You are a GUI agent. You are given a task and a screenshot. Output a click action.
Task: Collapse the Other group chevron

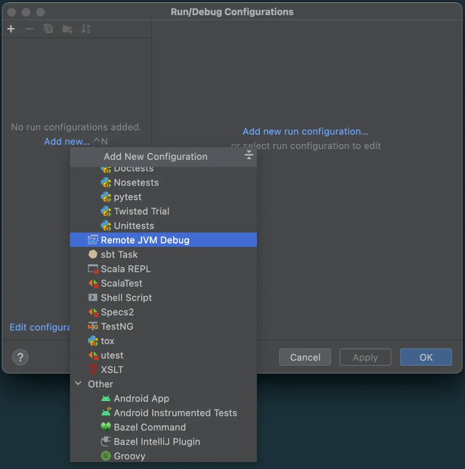point(79,384)
